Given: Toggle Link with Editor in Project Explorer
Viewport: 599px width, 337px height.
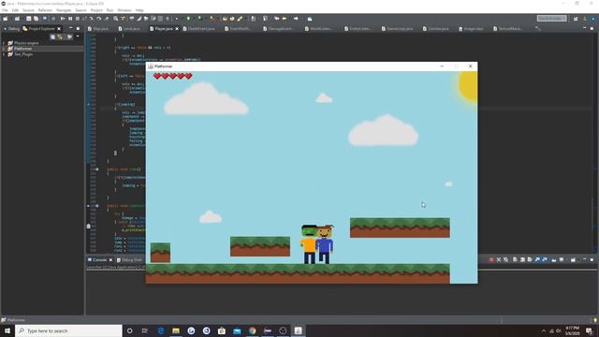Looking at the screenshot, I should (x=60, y=37).
